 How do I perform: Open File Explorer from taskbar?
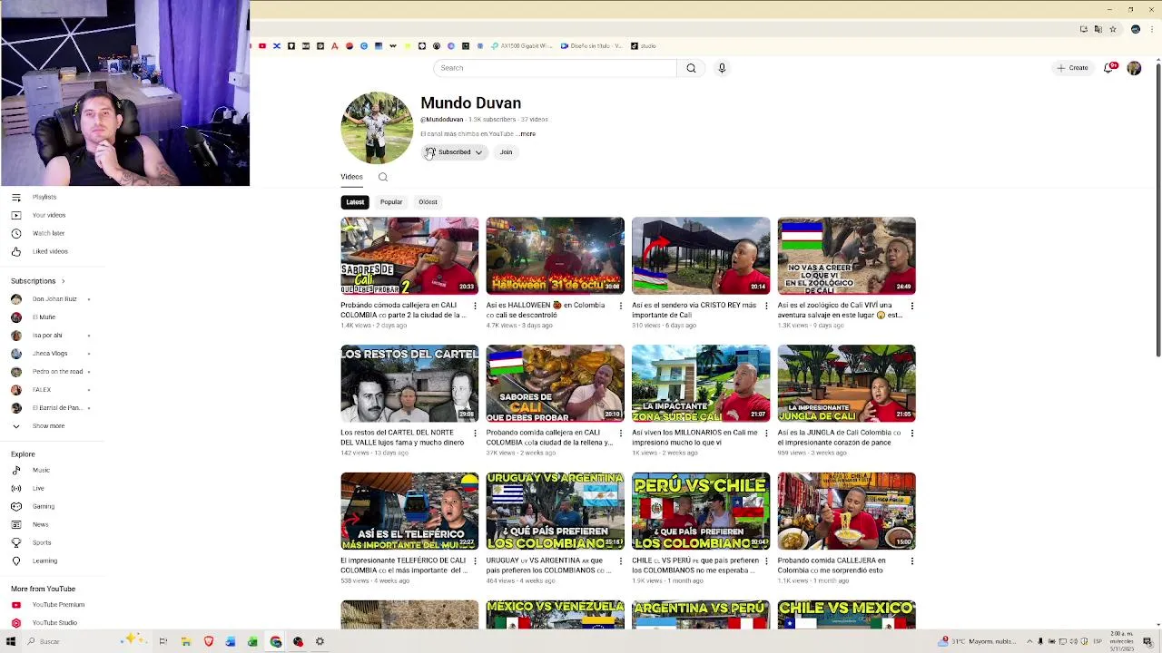coord(185,641)
